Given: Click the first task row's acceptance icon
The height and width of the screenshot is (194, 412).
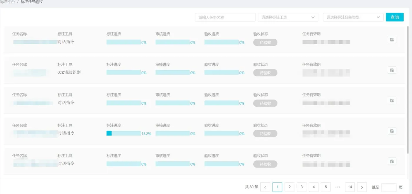Looking at the screenshot, I should coord(392,40).
